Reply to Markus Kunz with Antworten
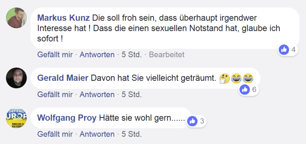Viewport: 306px width, 144px height. point(97,55)
